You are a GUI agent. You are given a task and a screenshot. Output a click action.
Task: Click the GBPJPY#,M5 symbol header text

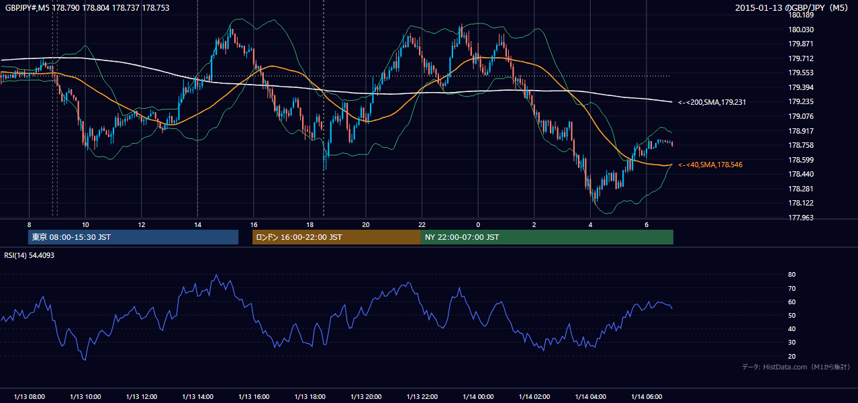click(x=27, y=7)
